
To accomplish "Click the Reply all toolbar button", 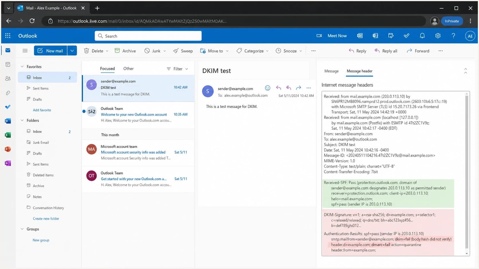I will click(x=386, y=51).
